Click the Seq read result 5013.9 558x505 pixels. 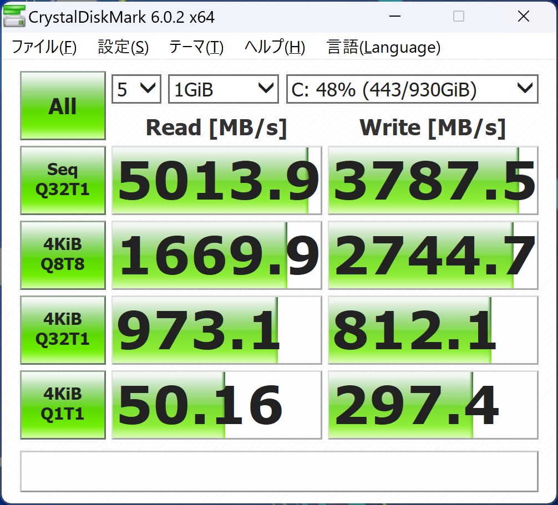click(x=217, y=180)
